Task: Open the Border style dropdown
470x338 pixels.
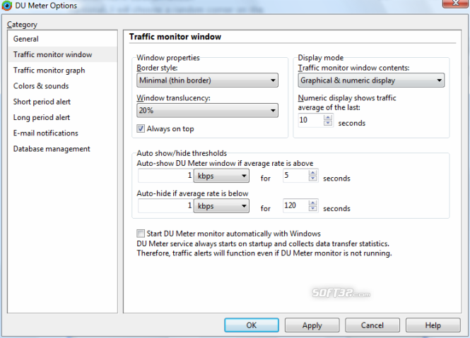Action: pos(207,80)
